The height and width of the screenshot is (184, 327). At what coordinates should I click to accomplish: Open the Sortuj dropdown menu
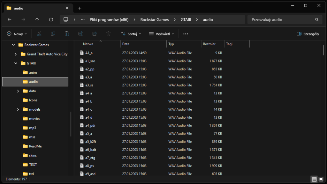coord(131,34)
